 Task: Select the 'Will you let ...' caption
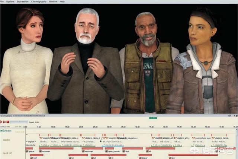pyautogui.click(x=165, y=141)
